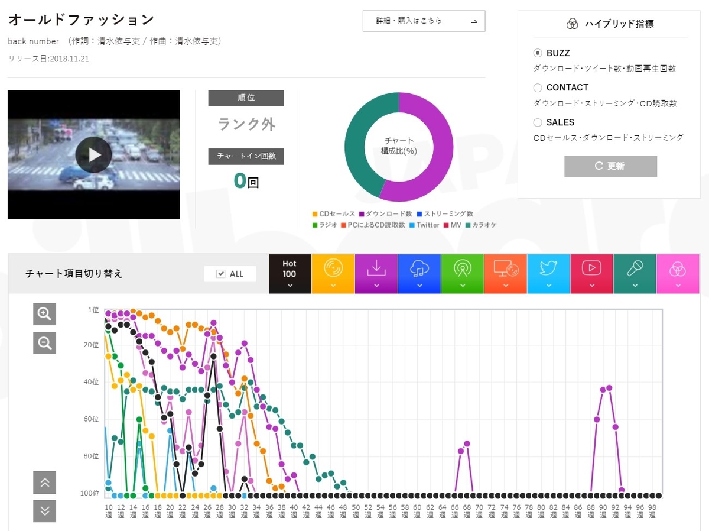The image size is (709, 531).
Task: Click the song title オールドファッション
Action: [x=82, y=20]
